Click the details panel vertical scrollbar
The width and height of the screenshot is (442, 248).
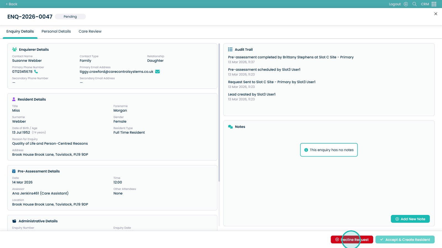pos(219,110)
